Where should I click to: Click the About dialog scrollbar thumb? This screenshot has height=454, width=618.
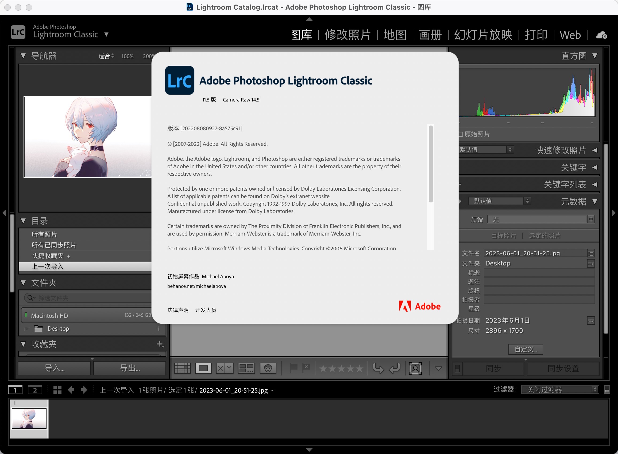431,164
